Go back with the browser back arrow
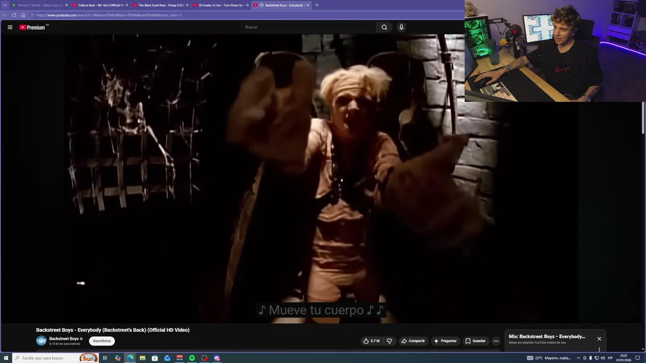The height and width of the screenshot is (363, 646). (x=5, y=15)
